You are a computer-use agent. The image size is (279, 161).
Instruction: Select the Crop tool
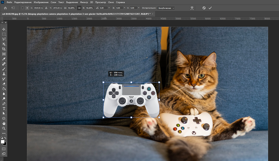4,49
